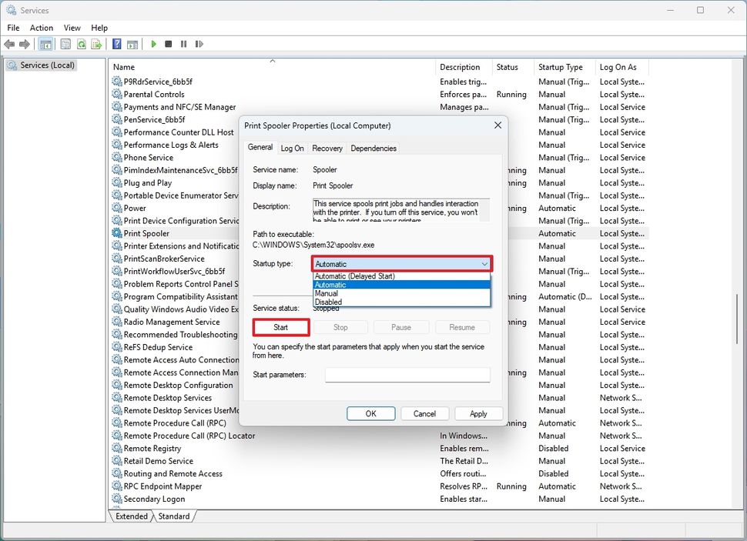Image resolution: width=747 pixels, height=541 pixels.
Task: Open the Action menu
Action: pyautogui.click(x=41, y=28)
